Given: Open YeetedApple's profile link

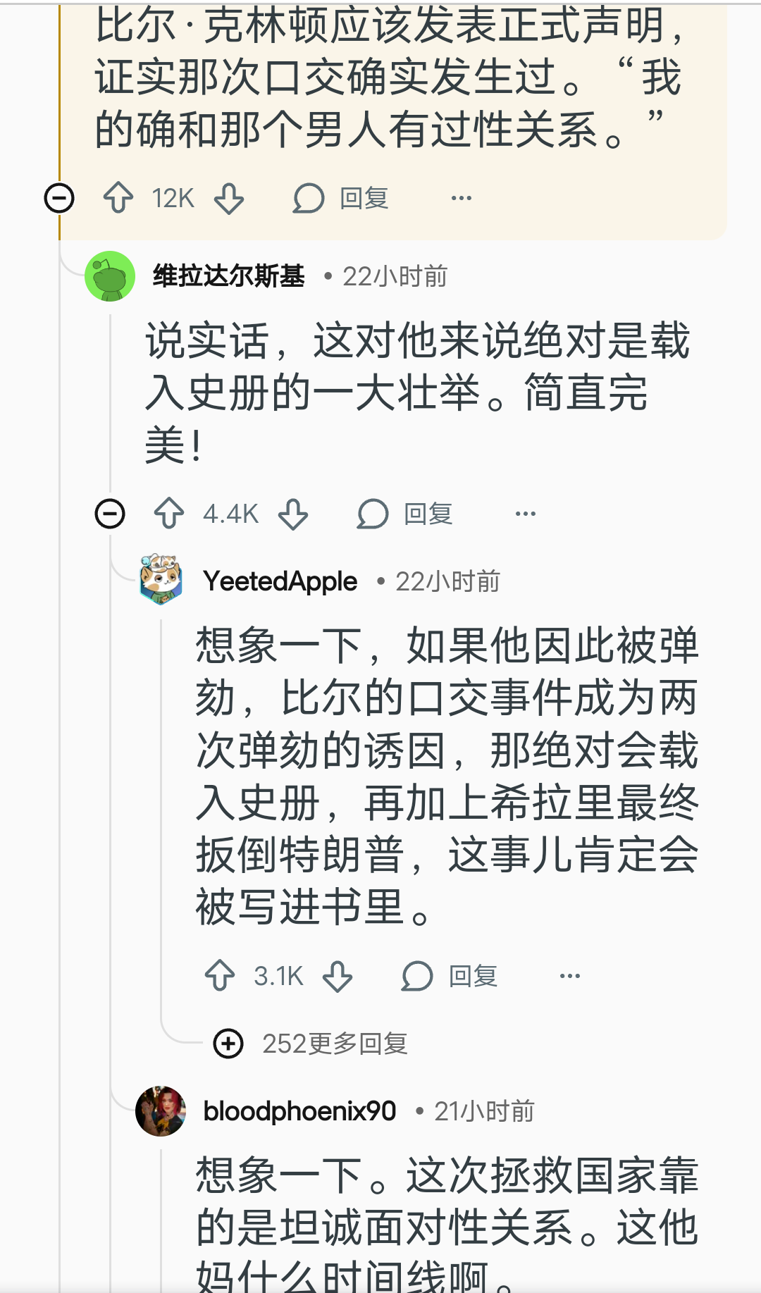Looking at the screenshot, I should click(x=280, y=581).
